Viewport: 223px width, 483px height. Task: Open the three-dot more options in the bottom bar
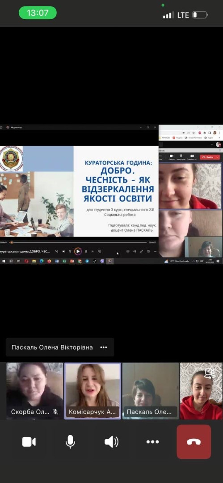(x=152, y=442)
